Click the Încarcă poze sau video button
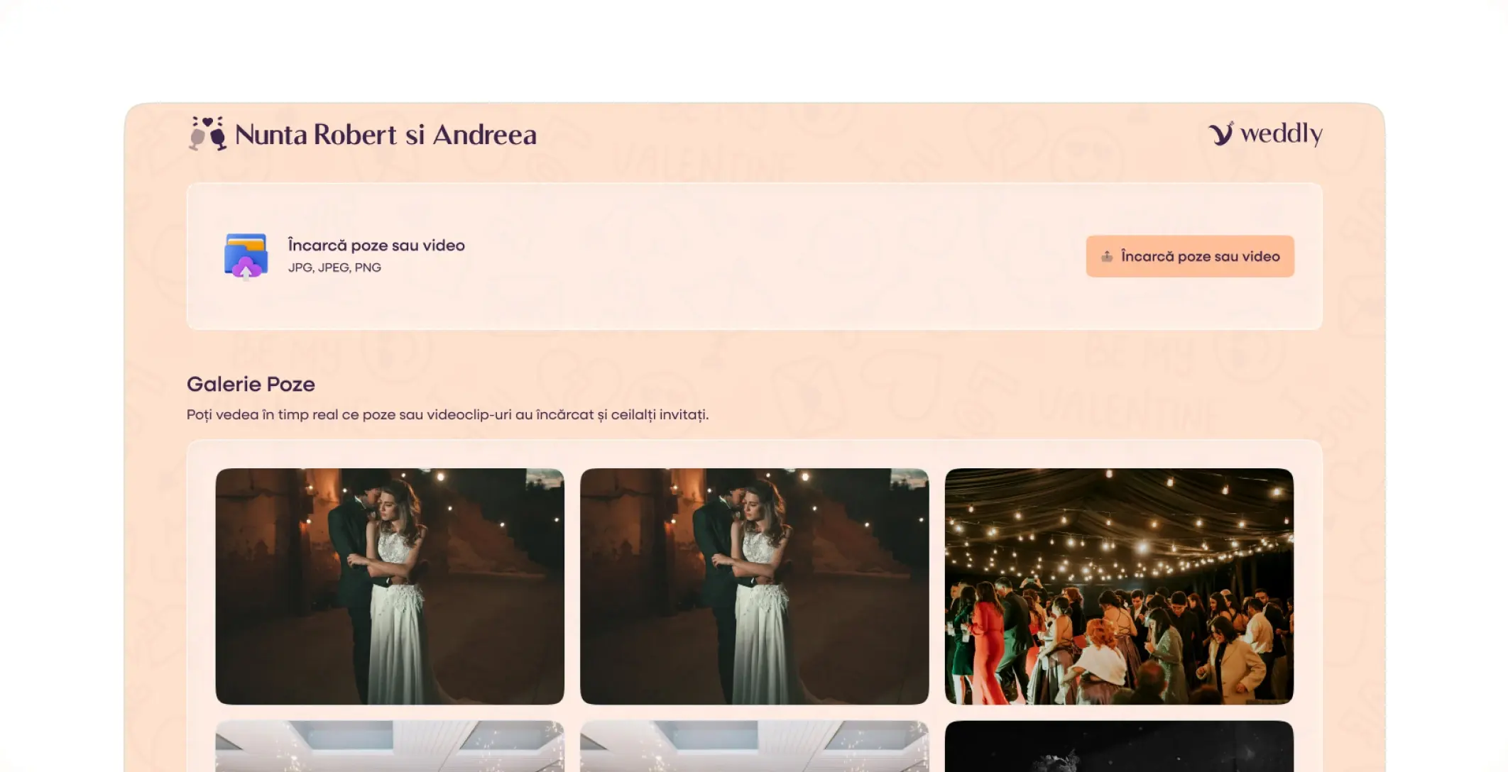The width and height of the screenshot is (1508, 772). (1190, 256)
